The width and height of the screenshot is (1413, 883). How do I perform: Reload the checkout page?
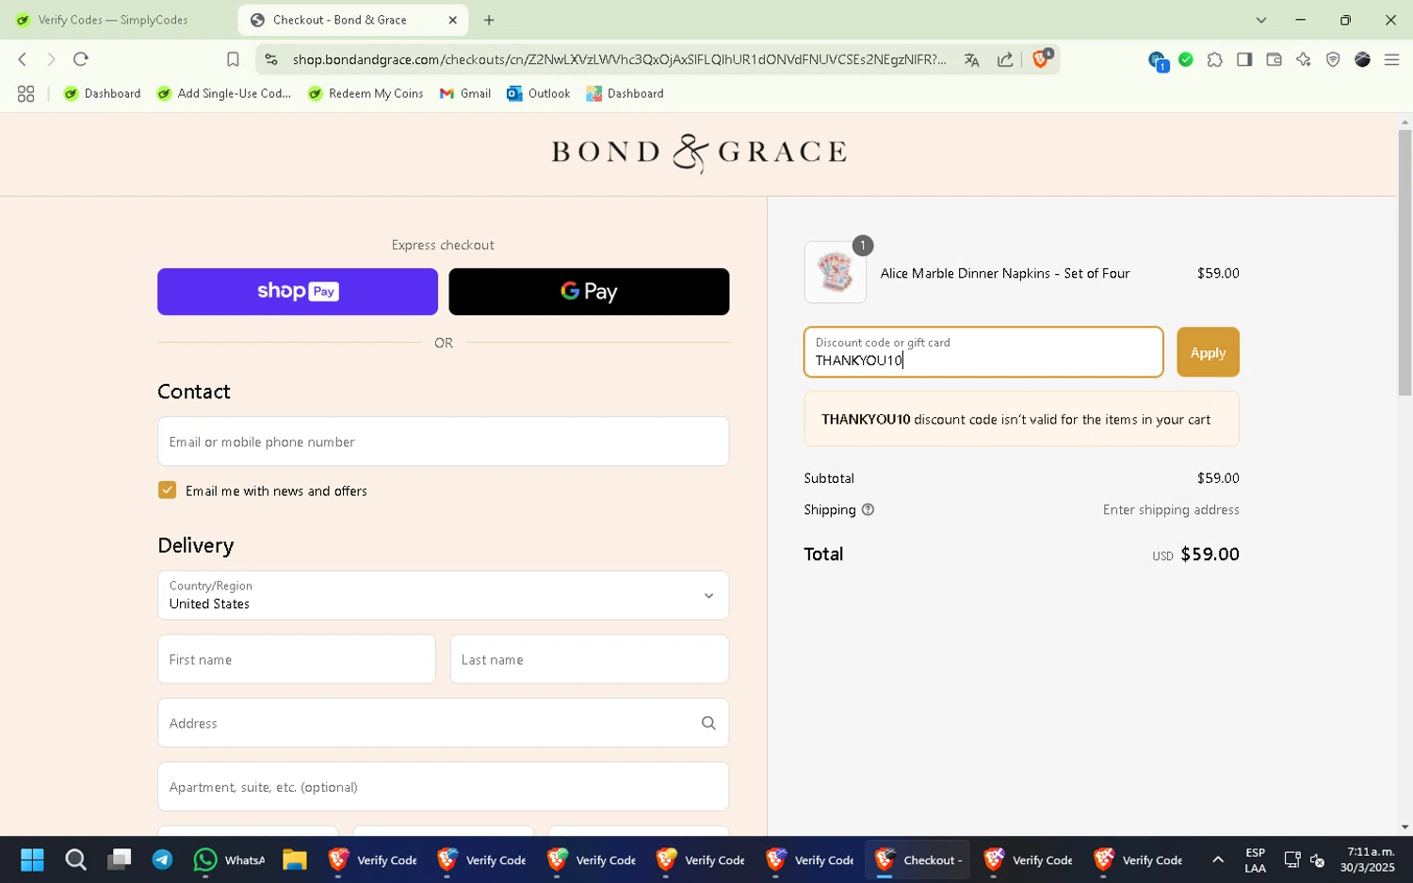click(81, 59)
